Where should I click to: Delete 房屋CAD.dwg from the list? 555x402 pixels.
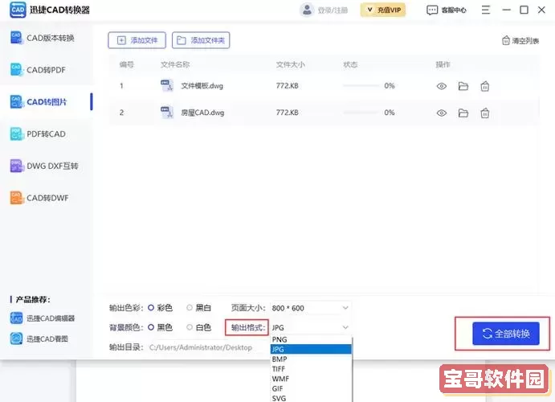click(485, 113)
